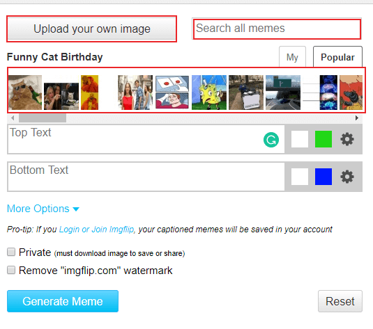
Task: Switch to the Popular tab
Action: pos(337,57)
